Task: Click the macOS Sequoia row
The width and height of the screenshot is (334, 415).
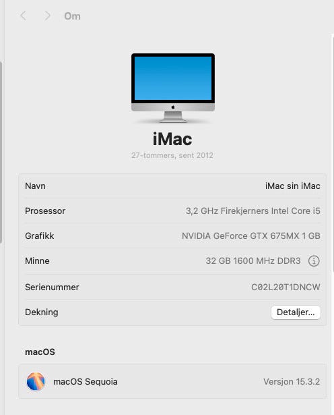Action: click(172, 381)
